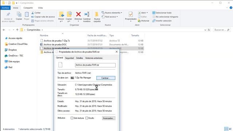
Task: Pin to quick access ribbon icon
Action: [x=8, y=17]
